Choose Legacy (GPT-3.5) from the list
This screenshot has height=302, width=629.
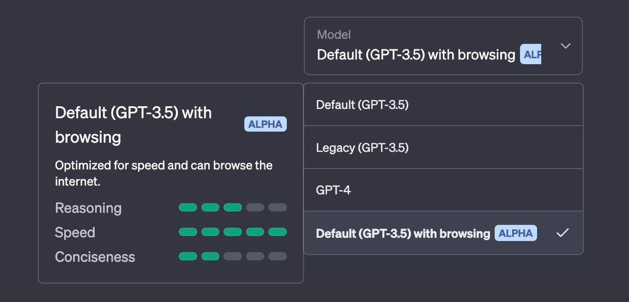[x=362, y=148]
